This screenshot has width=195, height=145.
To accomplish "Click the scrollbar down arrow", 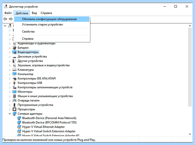I will point(190,134).
